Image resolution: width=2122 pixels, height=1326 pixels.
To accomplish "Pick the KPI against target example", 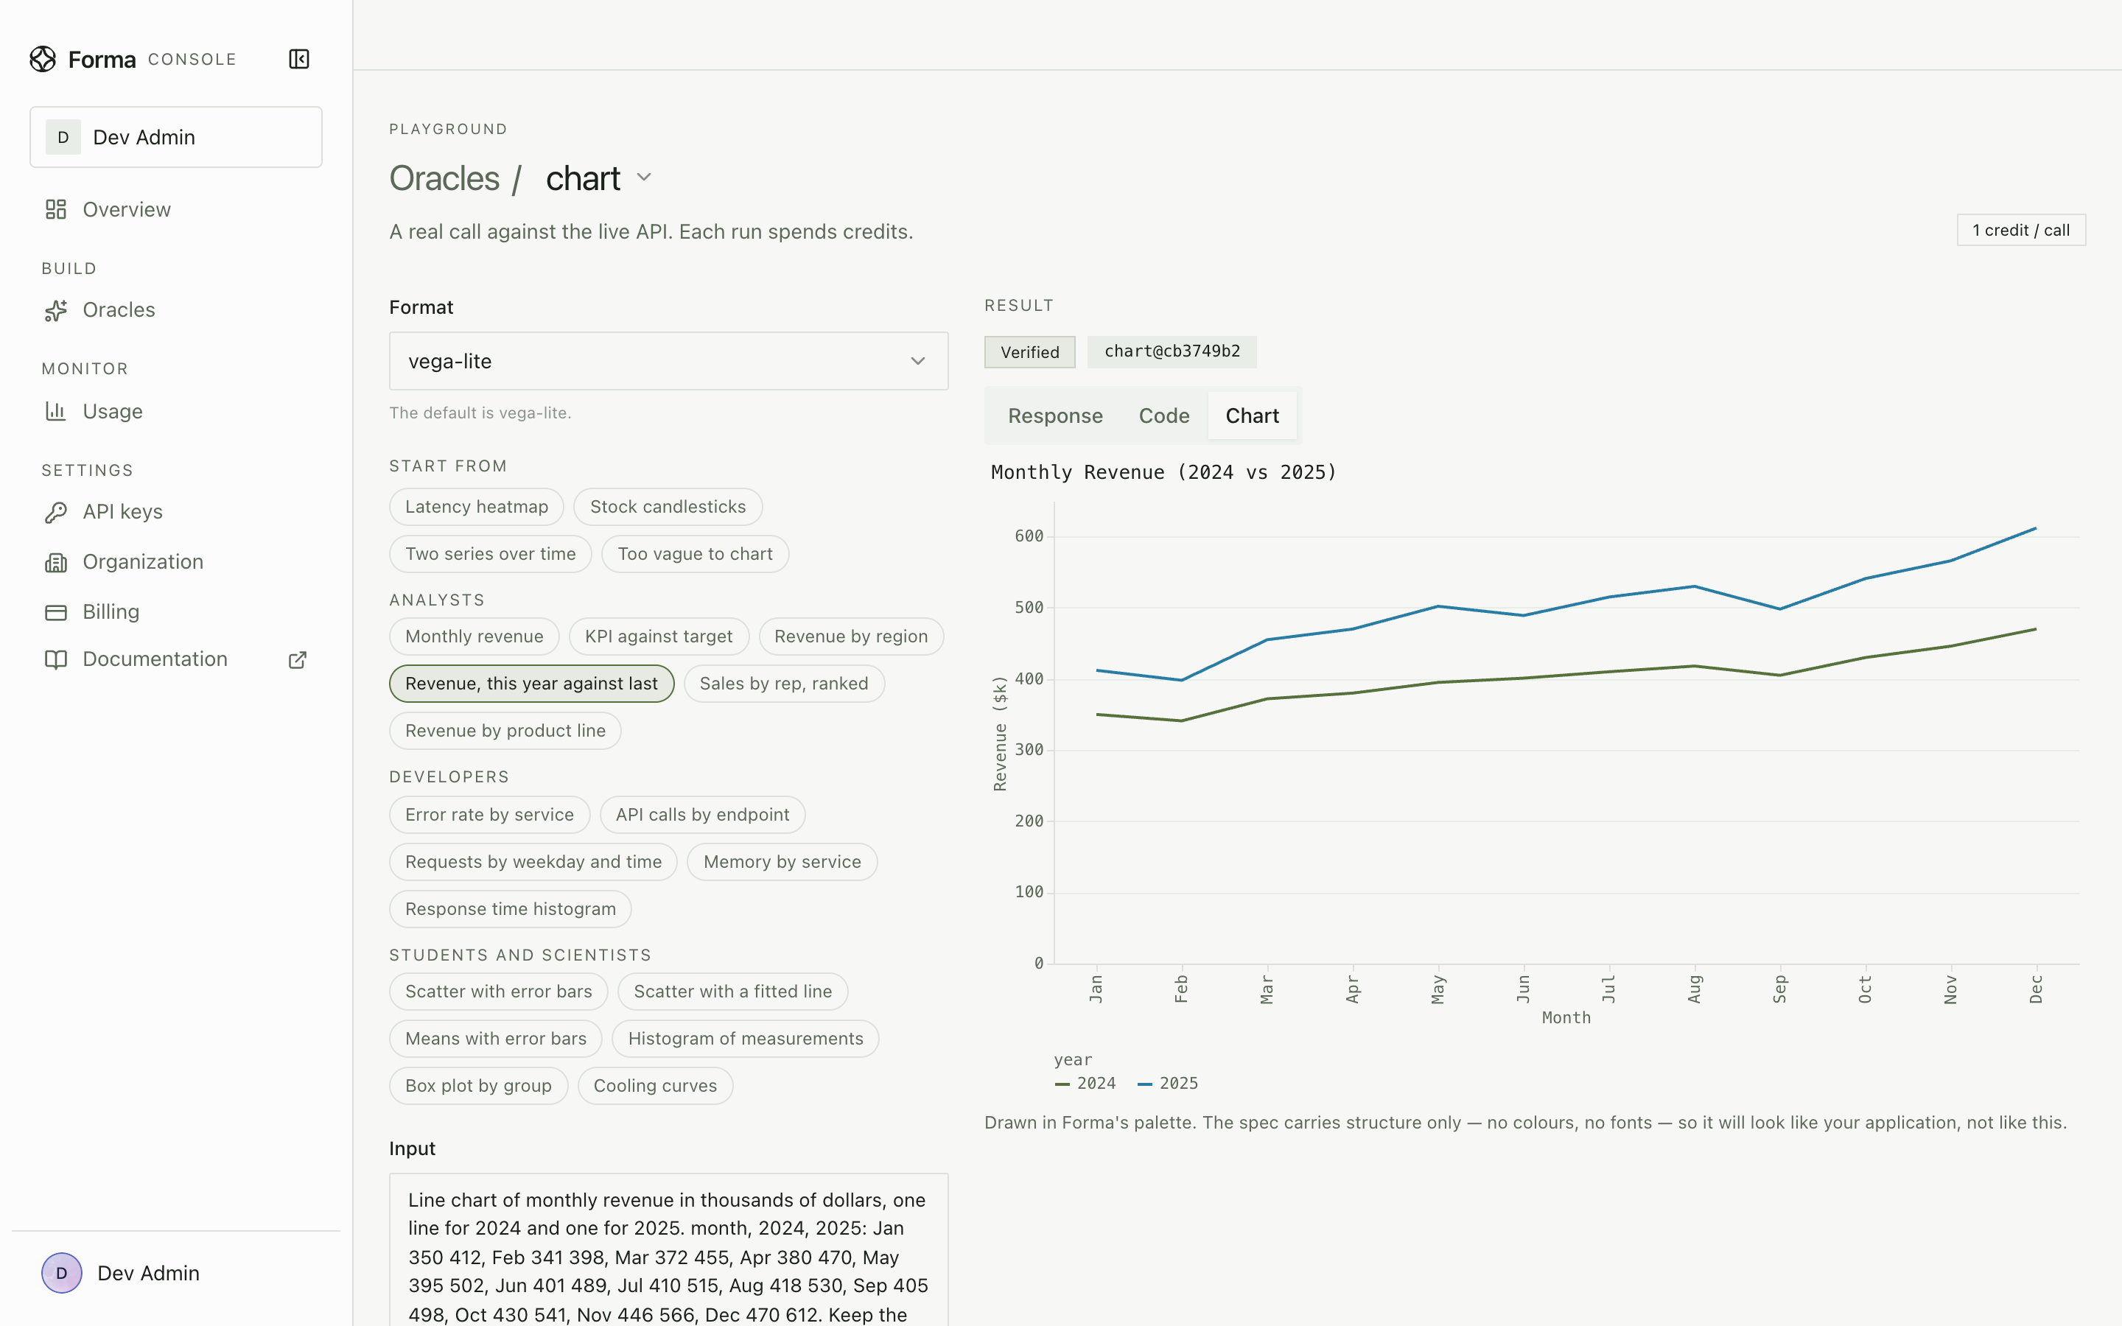I will tap(659, 636).
